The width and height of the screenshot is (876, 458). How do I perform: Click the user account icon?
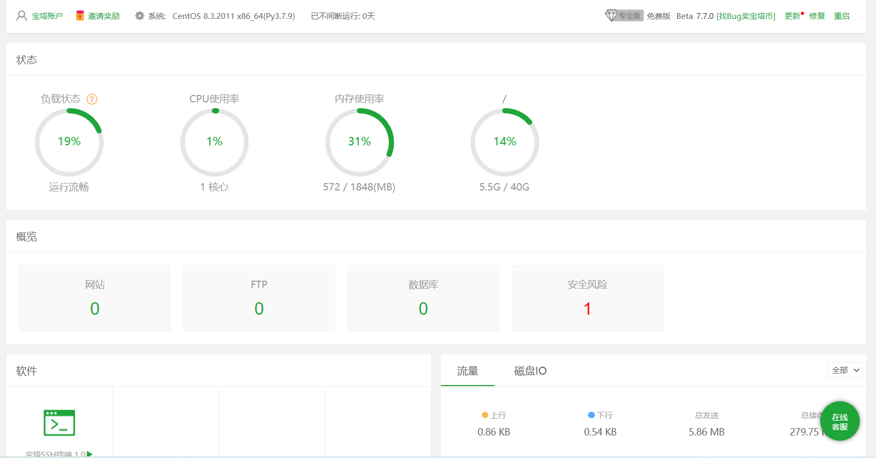22,16
